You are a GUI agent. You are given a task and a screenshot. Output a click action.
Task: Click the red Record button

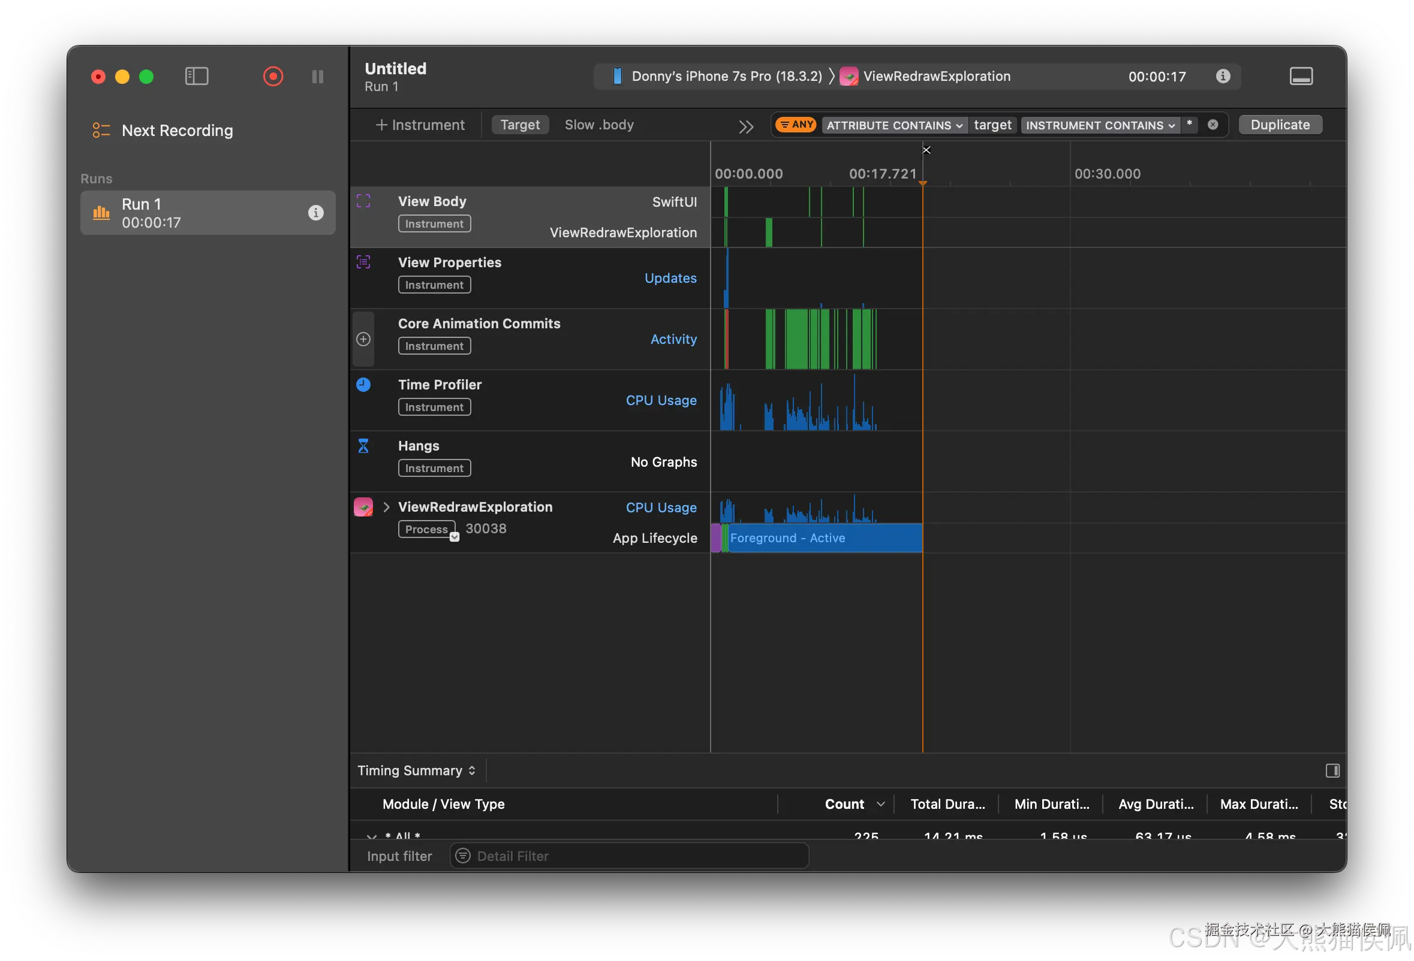273,77
